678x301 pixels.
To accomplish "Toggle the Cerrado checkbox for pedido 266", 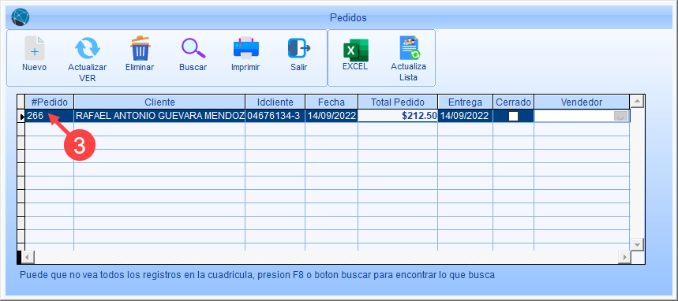I will pyautogui.click(x=513, y=116).
